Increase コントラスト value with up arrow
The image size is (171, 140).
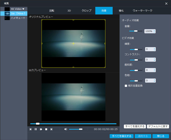tap(154, 59)
